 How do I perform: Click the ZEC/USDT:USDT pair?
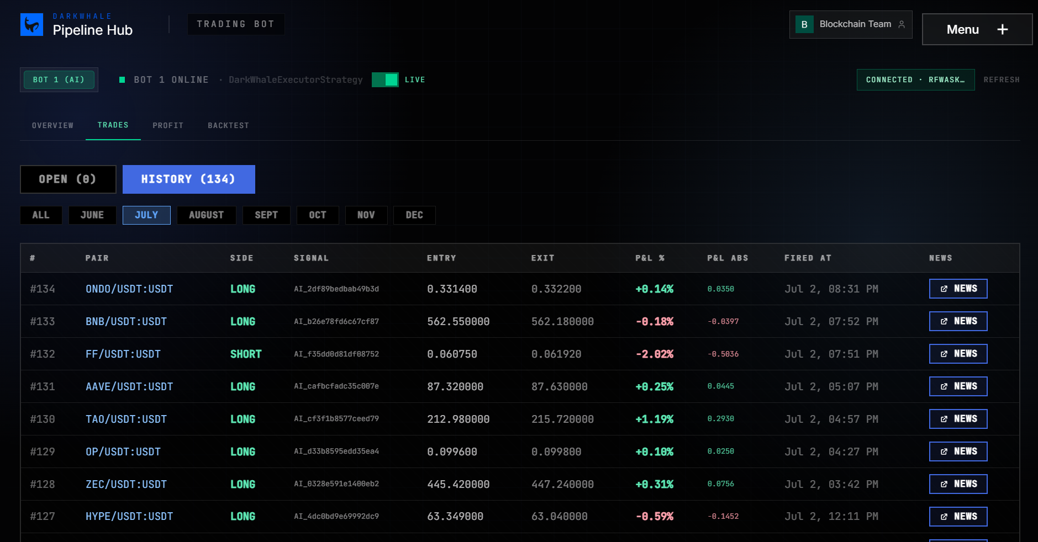[126, 485]
